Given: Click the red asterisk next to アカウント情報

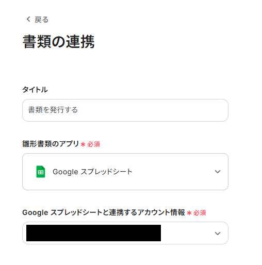Looking at the screenshot, I should click(189, 213).
